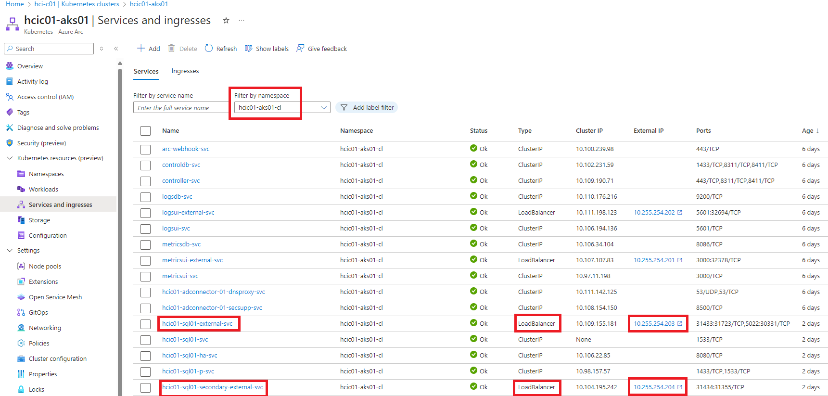
Task: Collapse the sidebar with double-chevron icon
Action: click(x=116, y=49)
